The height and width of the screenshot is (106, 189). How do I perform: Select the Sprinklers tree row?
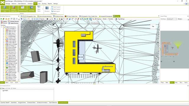click(x=12, y=79)
